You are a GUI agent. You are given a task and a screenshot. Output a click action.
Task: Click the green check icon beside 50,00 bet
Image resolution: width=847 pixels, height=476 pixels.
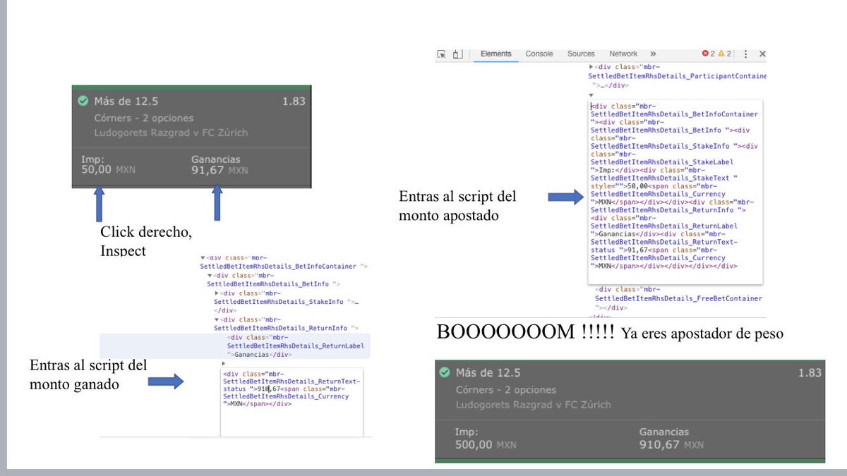pos(83,101)
